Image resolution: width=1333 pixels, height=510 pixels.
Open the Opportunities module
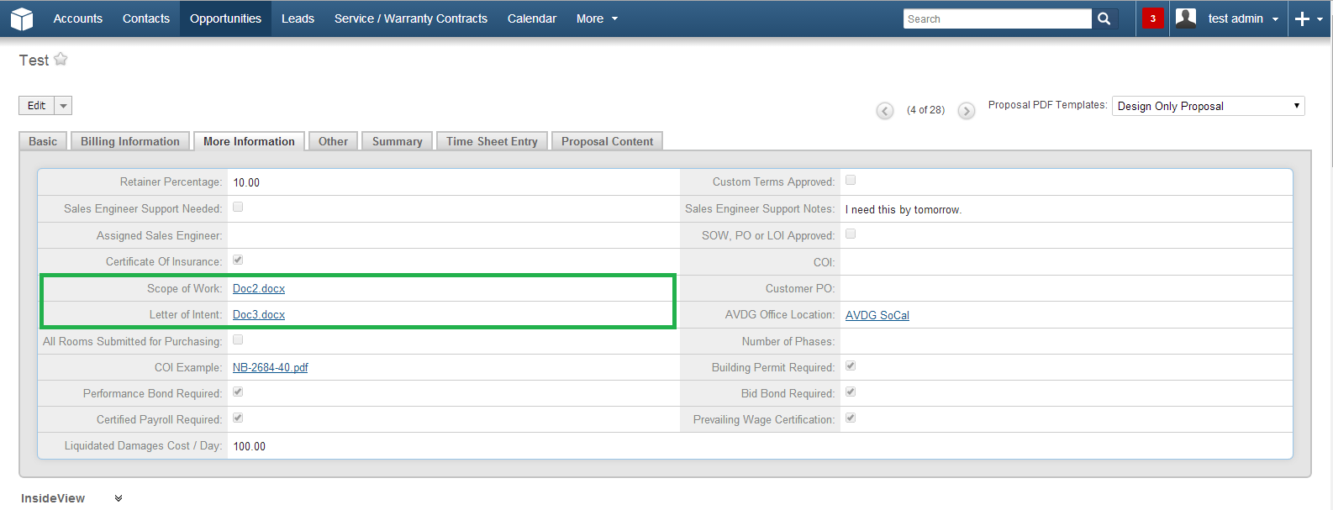(x=225, y=18)
